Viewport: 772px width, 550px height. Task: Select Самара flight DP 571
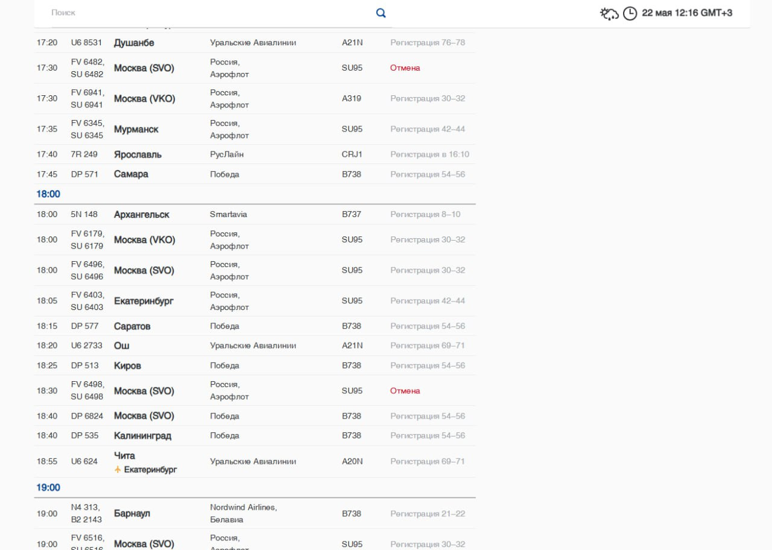pyautogui.click(x=255, y=174)
